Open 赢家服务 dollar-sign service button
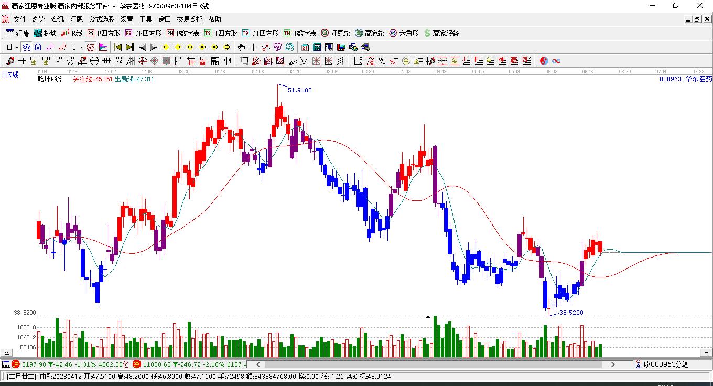The image size is (713, 386). (441, 33)
